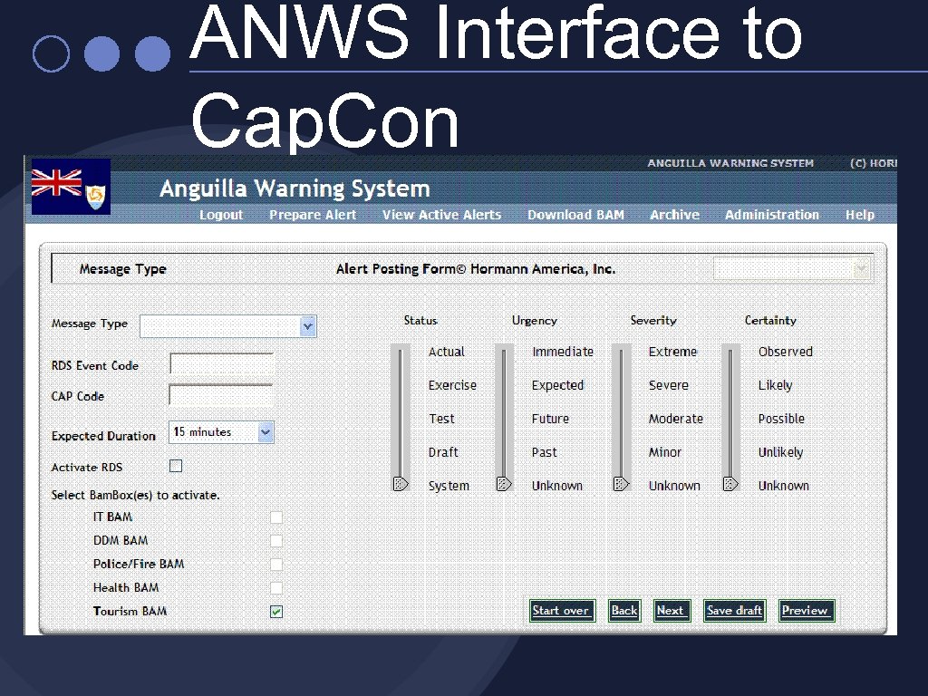
Task: Expand the Message Type dropdown
Action: [x=227, y=326]
